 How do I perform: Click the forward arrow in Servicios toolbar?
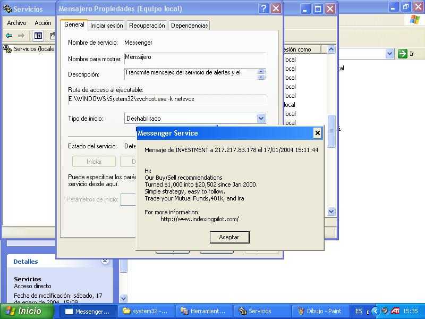pyautogui.click(x=21, y=36)
